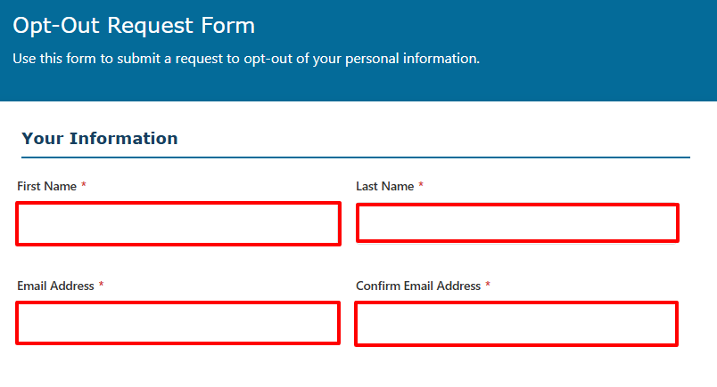Screen dimensions: 717x387
Task: Click the First Name input field
Action: [x=178, y=223]
